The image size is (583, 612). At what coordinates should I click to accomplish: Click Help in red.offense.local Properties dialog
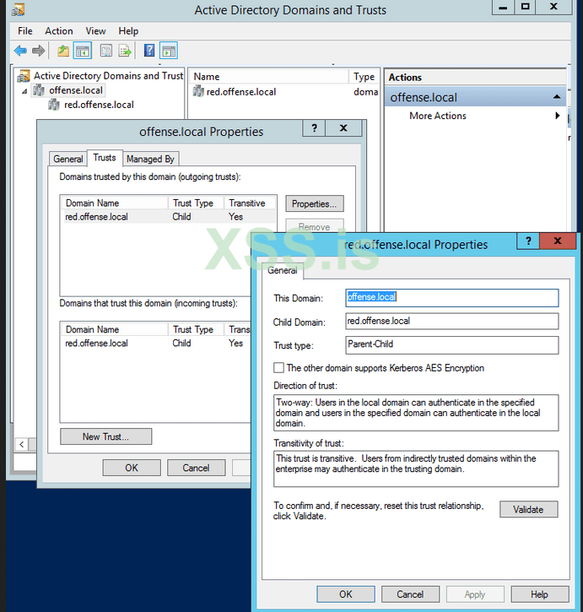pyautogui.click(x=540, y=594)
